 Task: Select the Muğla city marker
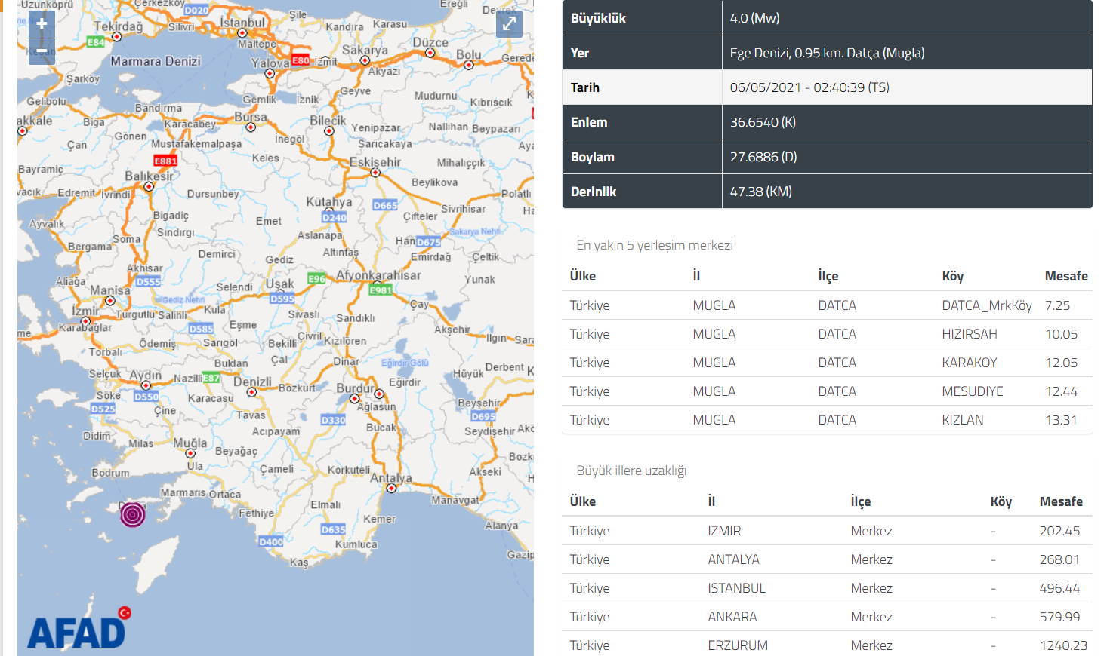pos(190,454)
